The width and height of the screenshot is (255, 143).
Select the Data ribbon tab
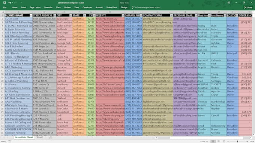(58, 7)
